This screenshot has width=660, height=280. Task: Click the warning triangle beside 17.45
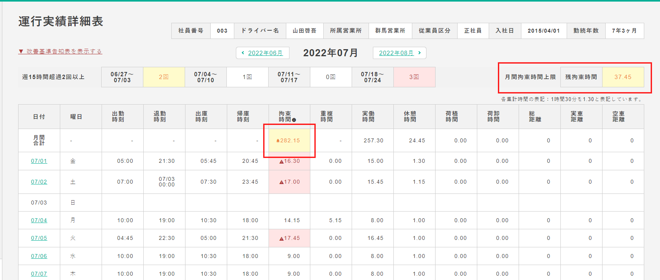point(281,239)
